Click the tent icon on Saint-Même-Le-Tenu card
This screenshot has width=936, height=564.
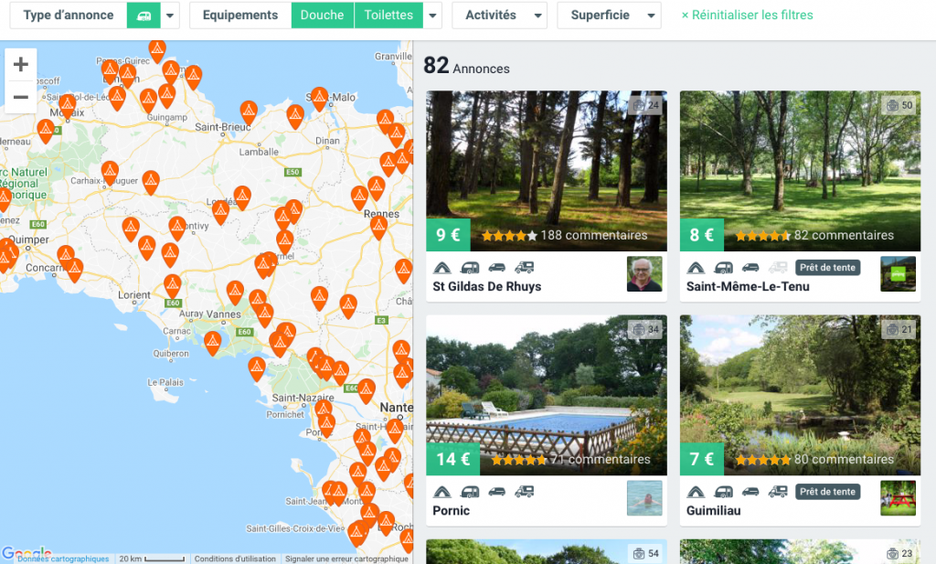tap(696, 268)
